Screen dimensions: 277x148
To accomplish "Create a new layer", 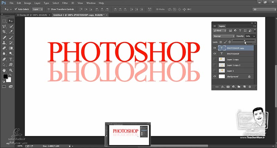I will [x=244, y=87].
